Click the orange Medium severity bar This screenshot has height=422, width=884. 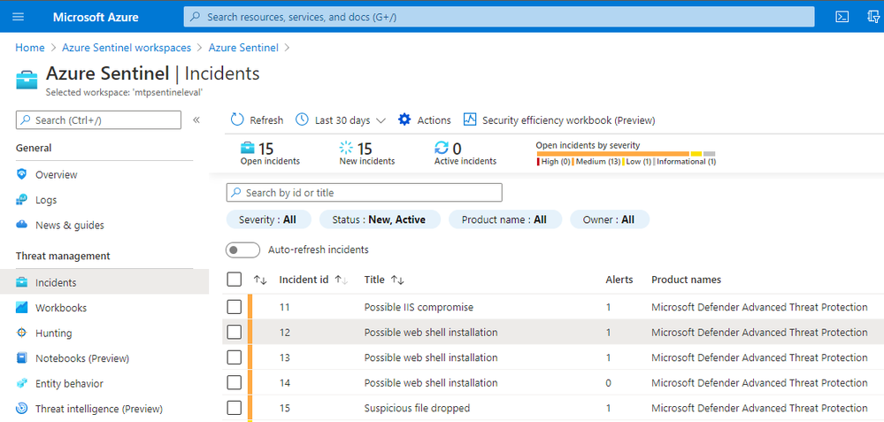click(613, 154)
